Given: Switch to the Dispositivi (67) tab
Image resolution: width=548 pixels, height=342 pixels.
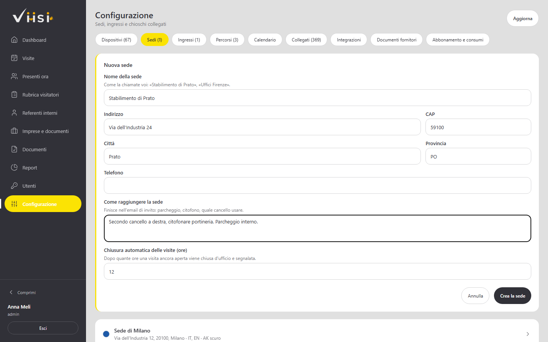Looking at the screenshot, I should pyautogui.click(x=116, y=40).
